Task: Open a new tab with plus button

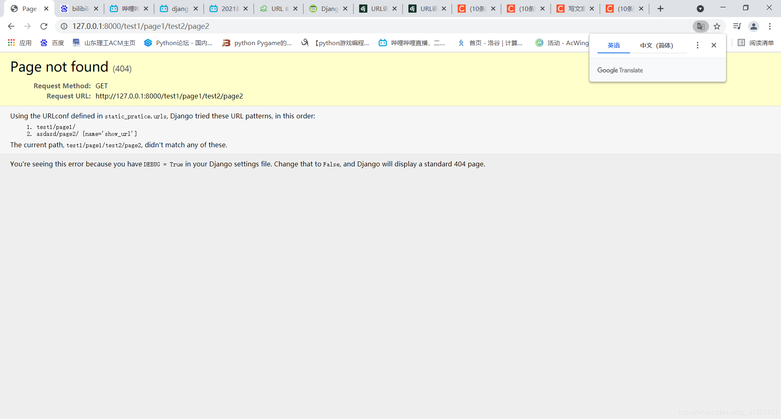Action: pyautogui.click(x=661, y=9)
